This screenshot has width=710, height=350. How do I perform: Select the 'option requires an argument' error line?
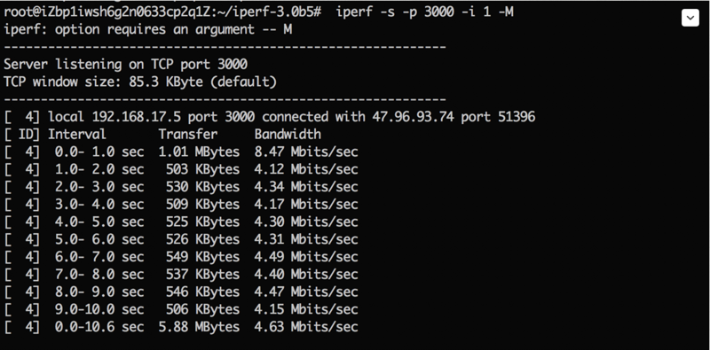click(x=147, y=30)
